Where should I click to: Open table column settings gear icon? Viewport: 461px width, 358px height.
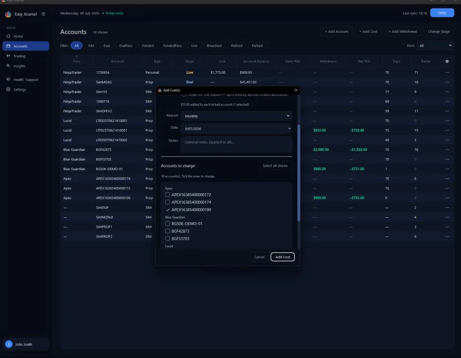[447, 61]
